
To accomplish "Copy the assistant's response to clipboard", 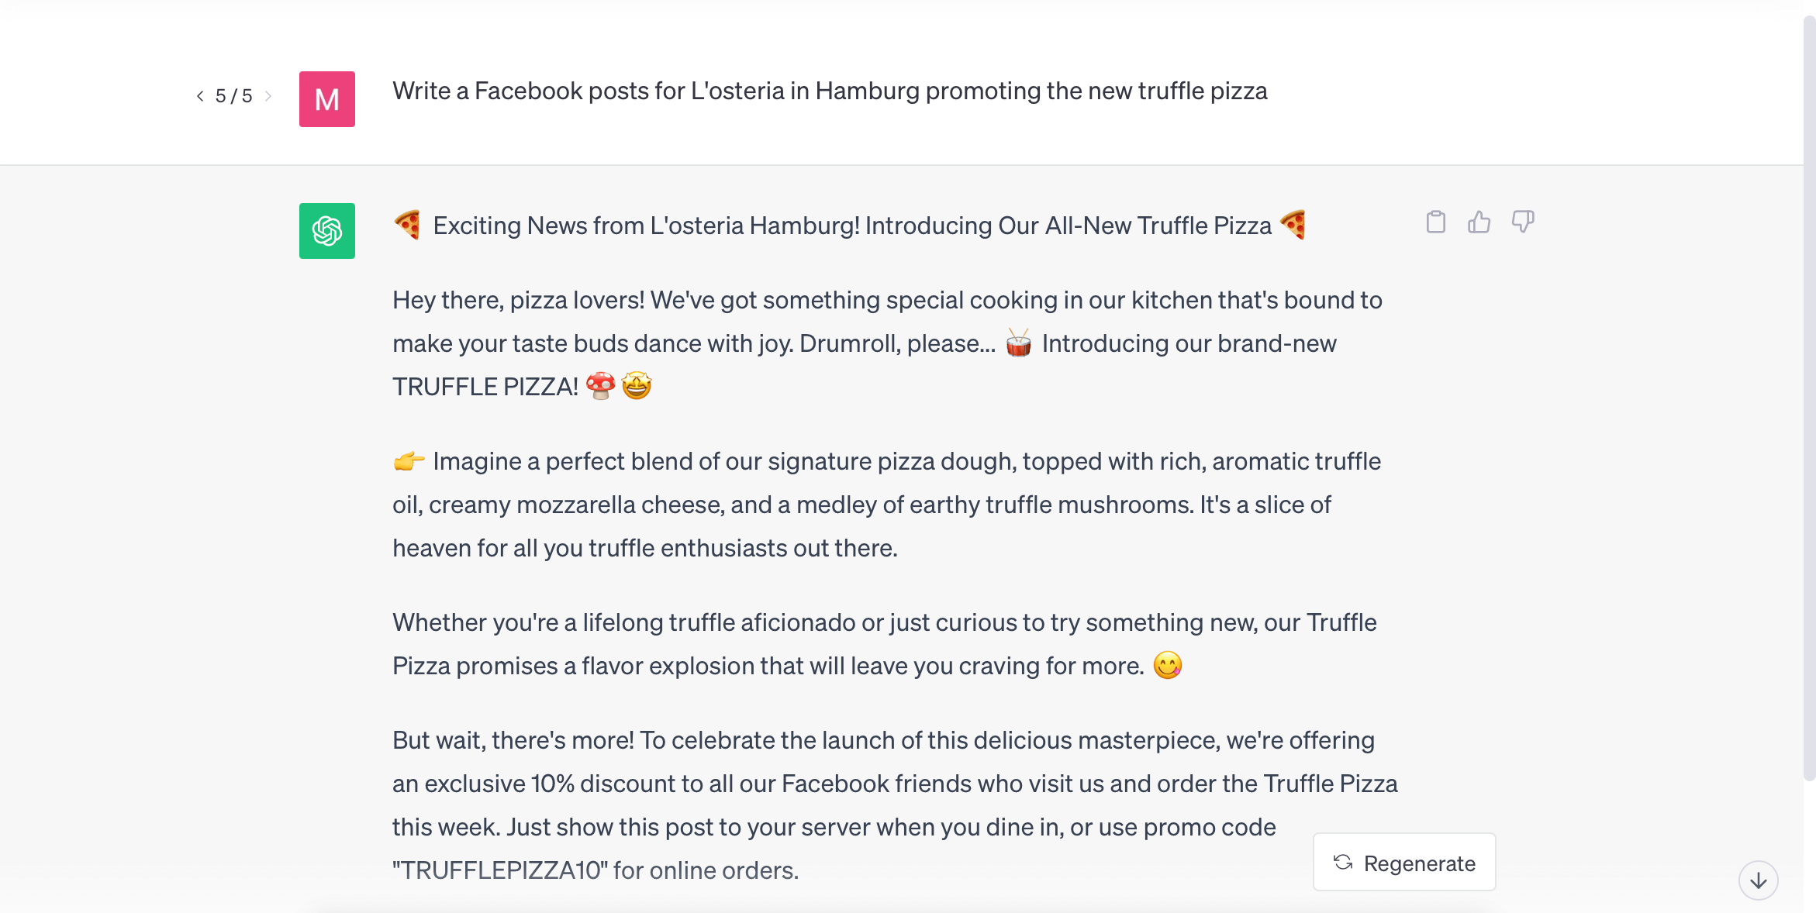I will (x=1436, y=222).
